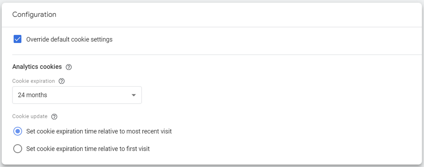Screen dimensions: 424x167
Task: Click the Cookie expiration field label
Action: (x=34, y=81)
